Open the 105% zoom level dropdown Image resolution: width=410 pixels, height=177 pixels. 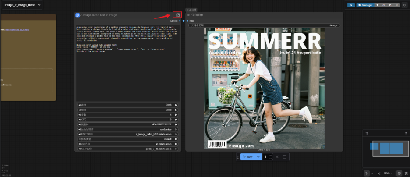point(389,173)
